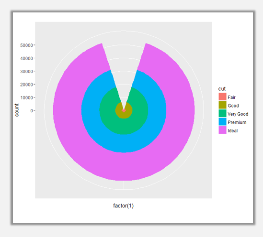Click the Good legend color swatch
The height and width of the screenshot is (237, 263).
[x=222, y=105]
